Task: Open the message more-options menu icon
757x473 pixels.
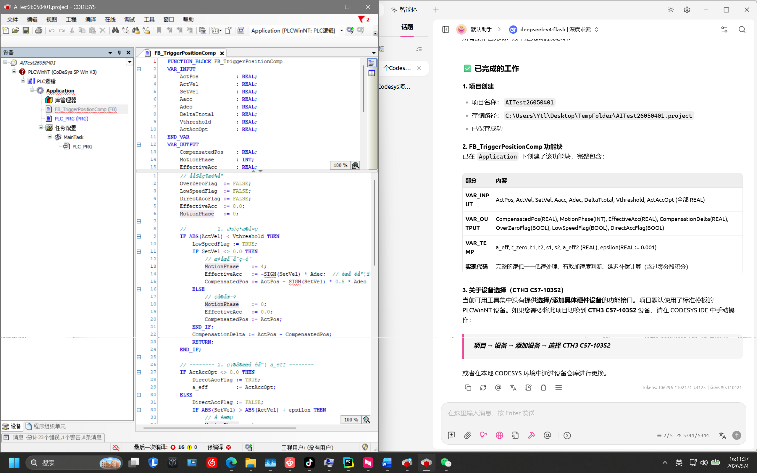Action: click(559, 388)
